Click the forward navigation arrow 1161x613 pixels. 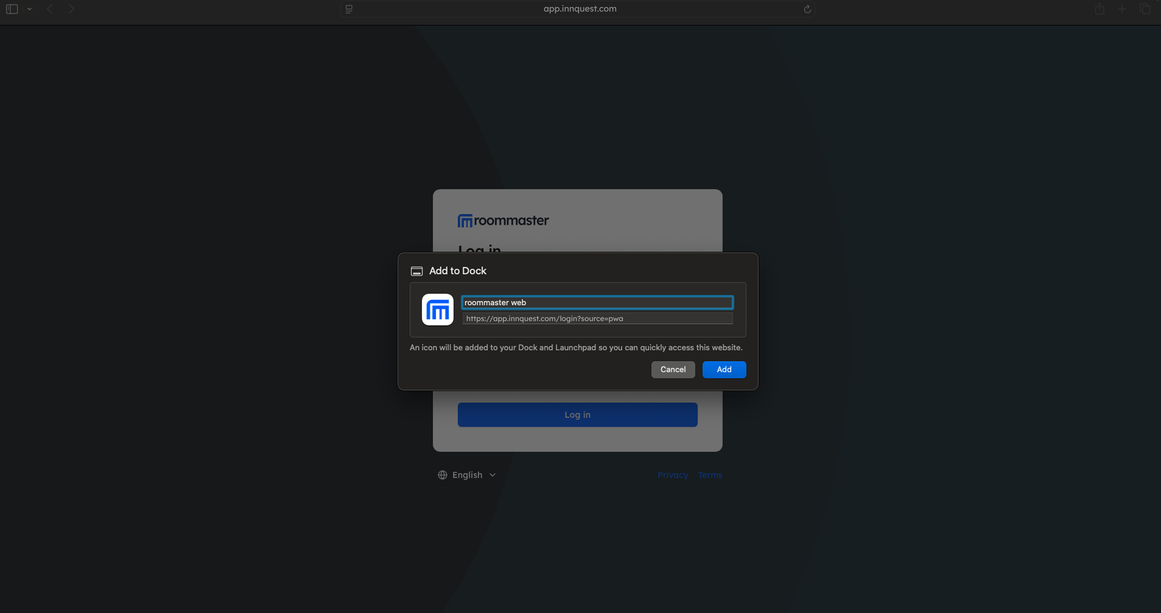pyautogui.click(x=72, y=9)
